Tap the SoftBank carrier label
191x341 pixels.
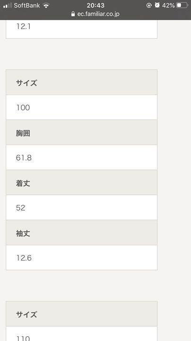(x=27, y=5)
